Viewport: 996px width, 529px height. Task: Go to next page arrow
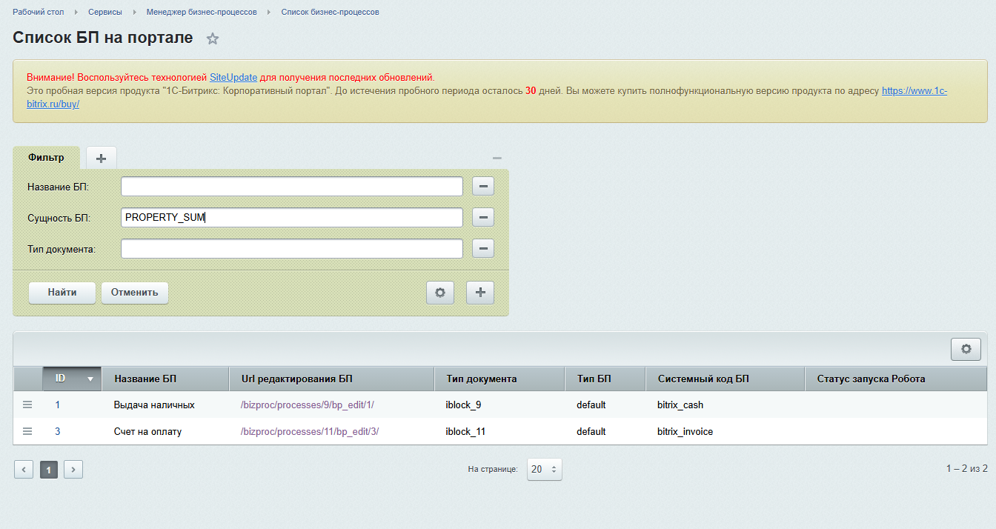click(x=73, y=469)
